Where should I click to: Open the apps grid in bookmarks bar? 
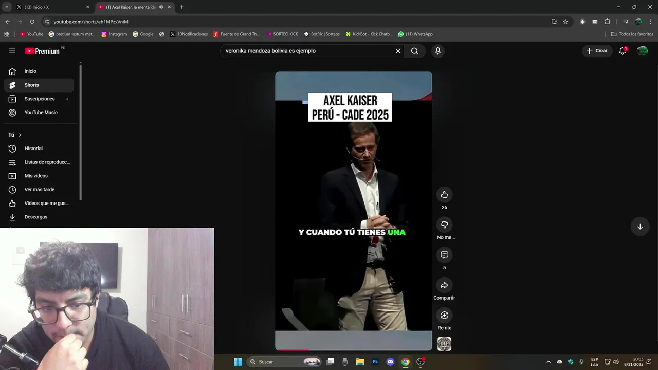coord(7,34)
